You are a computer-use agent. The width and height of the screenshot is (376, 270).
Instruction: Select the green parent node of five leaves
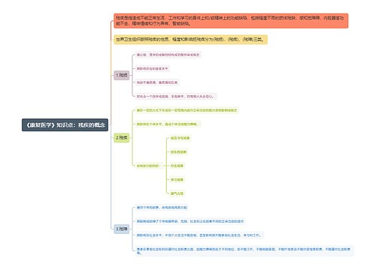tap(149, 166)
